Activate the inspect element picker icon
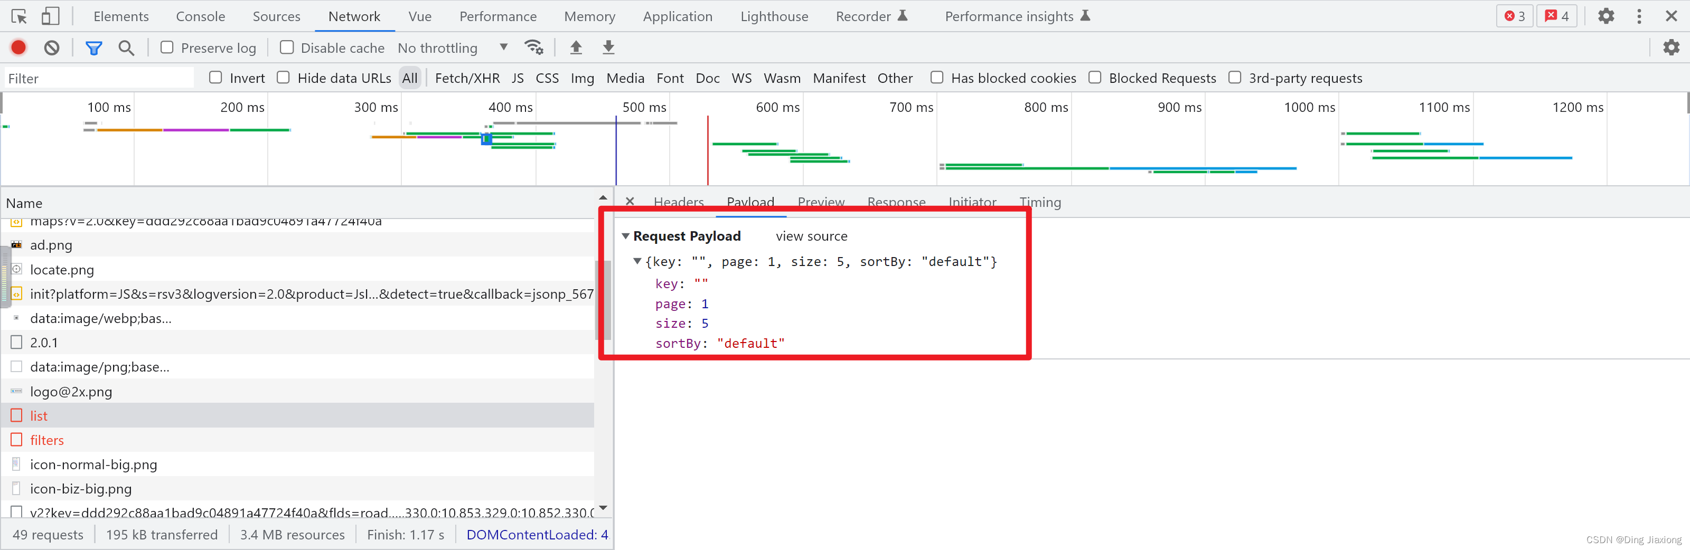Screen dimensions: 1690x550 [x=19, y=16]
